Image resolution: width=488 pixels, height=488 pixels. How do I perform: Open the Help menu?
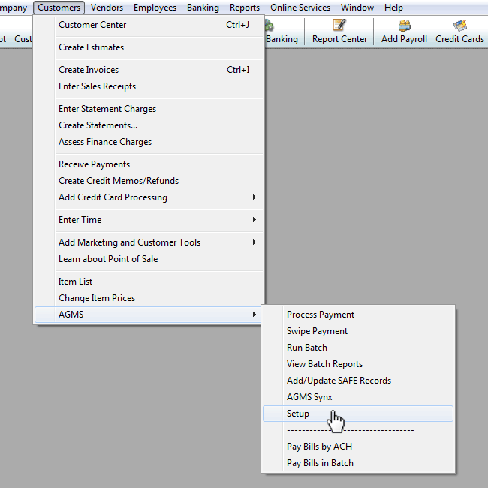(393, 8)
